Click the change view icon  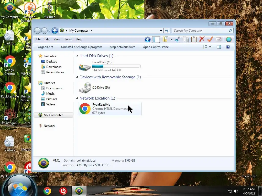pyautogui.click(x=205, y=47)
